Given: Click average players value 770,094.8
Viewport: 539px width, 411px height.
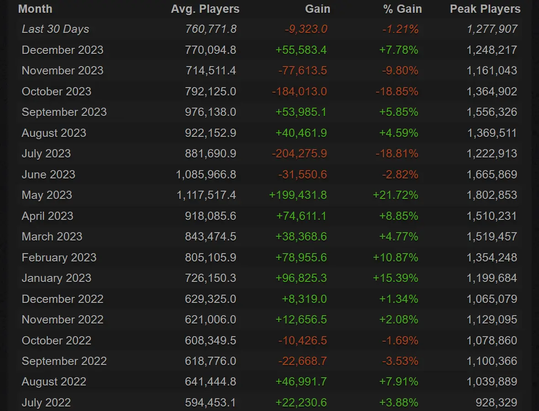Looking at the screenshot, I should point(210,50).
